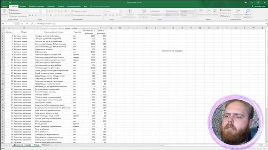This screenshot has height=150, width=268.
Task: Open Sort and Filter button
Action: (x=238, y=13)
